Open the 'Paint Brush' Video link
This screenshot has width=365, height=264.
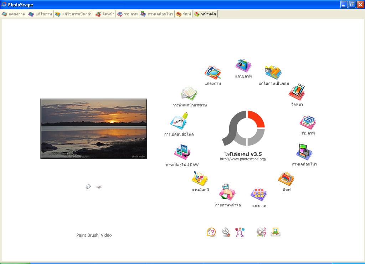(94, 235)
